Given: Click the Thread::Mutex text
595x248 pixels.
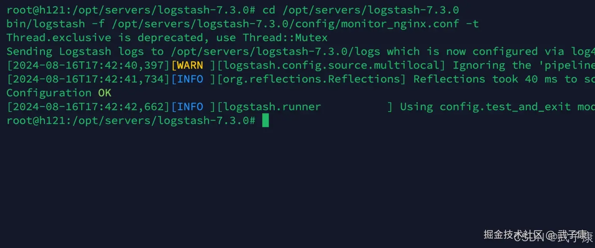Looking at the screenshot, I should click(285, 38).
